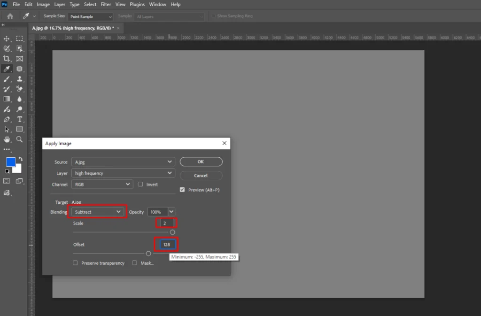The image size is (481, 316).
Task: Open the Layer menu
Action: [60, 4]
